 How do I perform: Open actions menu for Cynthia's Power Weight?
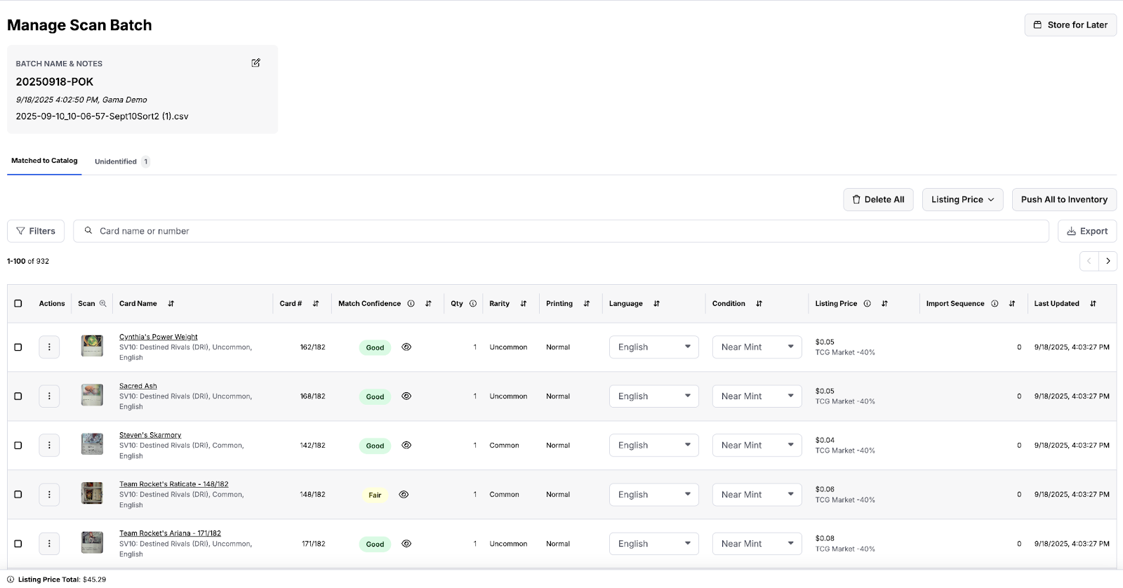click(x=49, y=347)
